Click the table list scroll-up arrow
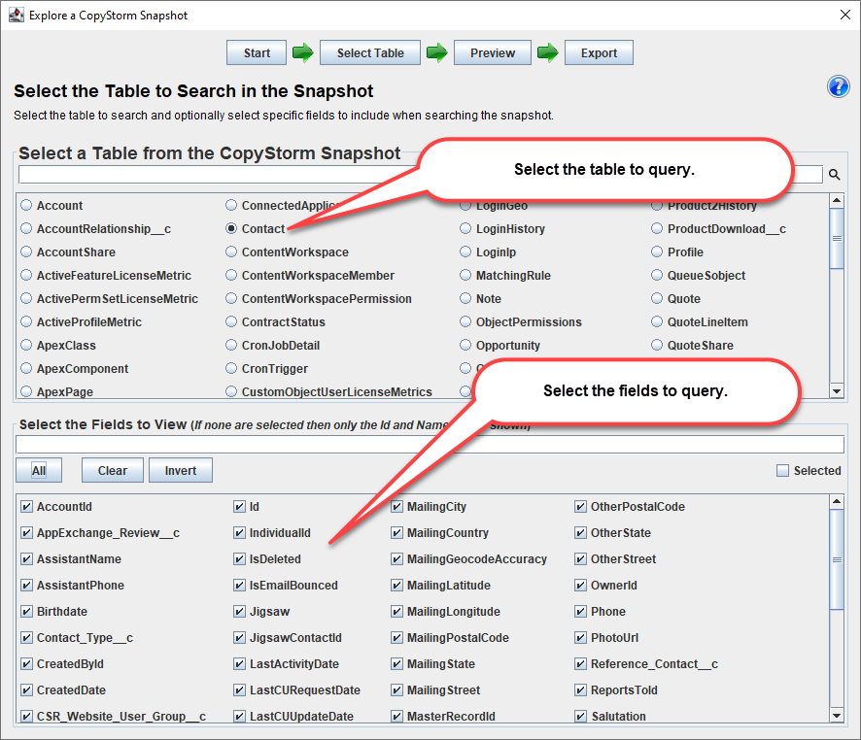This screenshot has height=740, width=861. tap(837, 200)
